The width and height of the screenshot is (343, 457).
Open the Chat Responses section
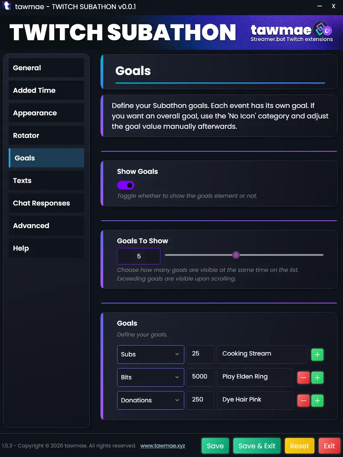point(46,203)
